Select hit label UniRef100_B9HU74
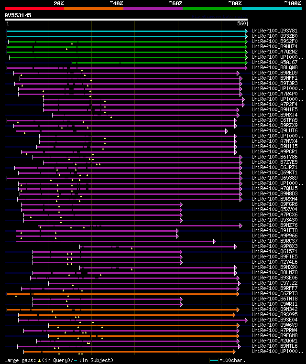The height and width of the screenshot is (364, 306). [x=274, y=46]
